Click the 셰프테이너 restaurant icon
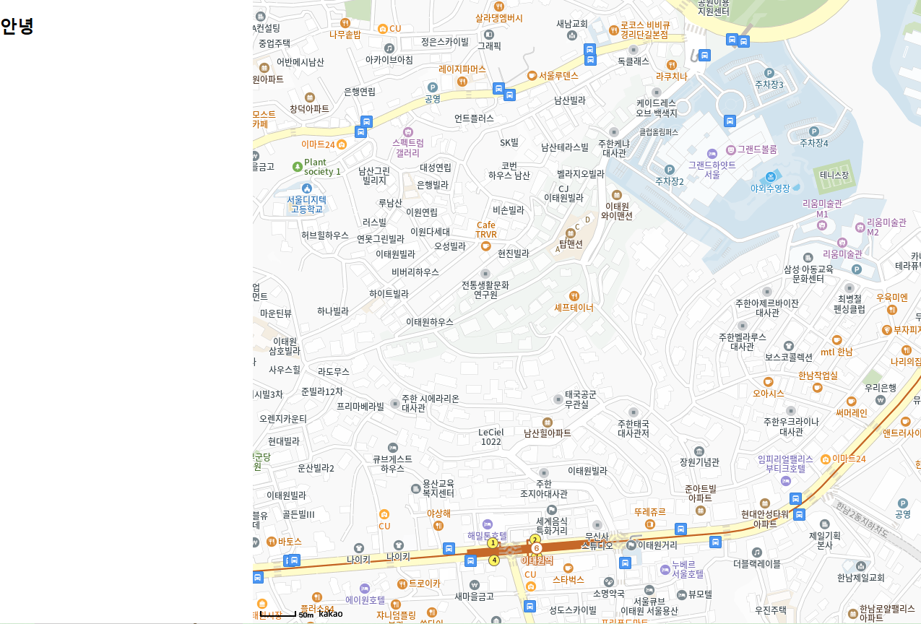This screenshot has width=921, height=624. (574, 295)
